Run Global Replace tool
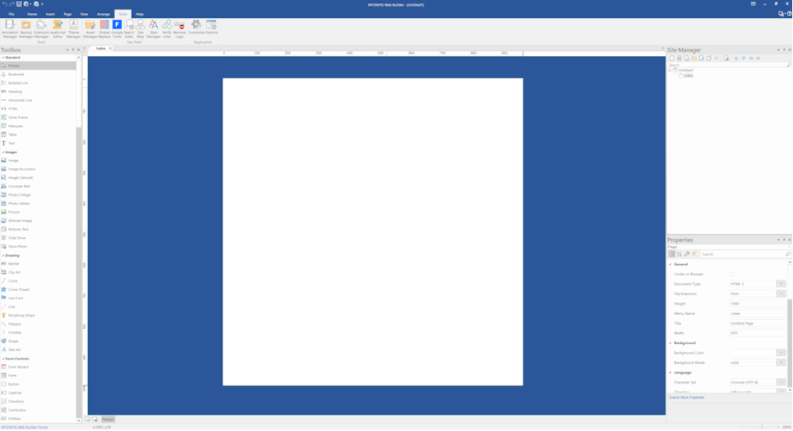 pyautogui.click(x=104, y=29)
